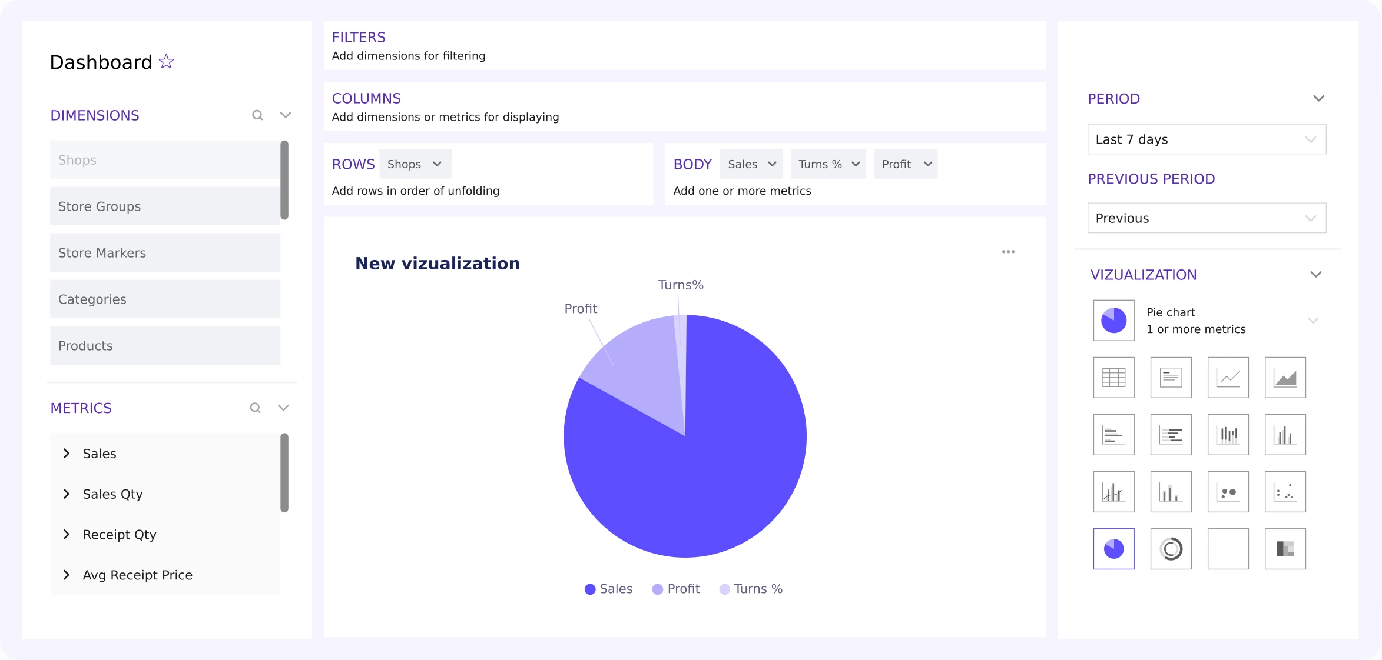Select the area chart visualization
1382x660 pixels.
(x=1285, y=377)
